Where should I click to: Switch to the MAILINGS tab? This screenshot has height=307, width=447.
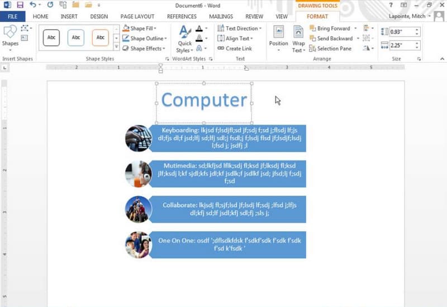(x=221, y=17)
